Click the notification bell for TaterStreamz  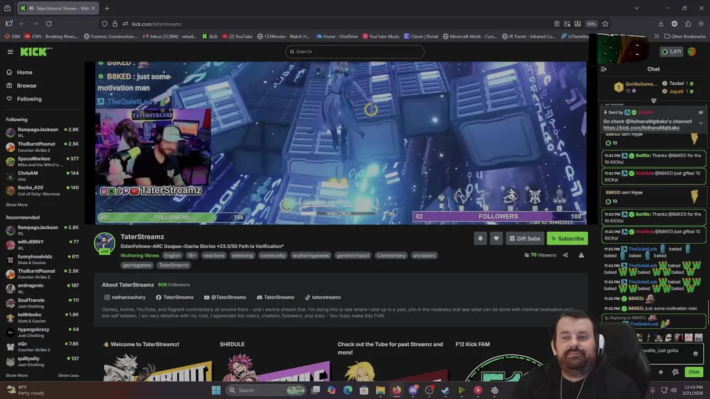tap(480, 238)
